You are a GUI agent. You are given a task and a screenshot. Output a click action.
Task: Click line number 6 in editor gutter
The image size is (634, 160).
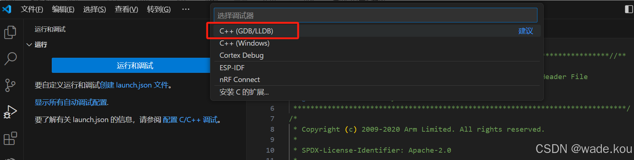[x=272, y=109]
